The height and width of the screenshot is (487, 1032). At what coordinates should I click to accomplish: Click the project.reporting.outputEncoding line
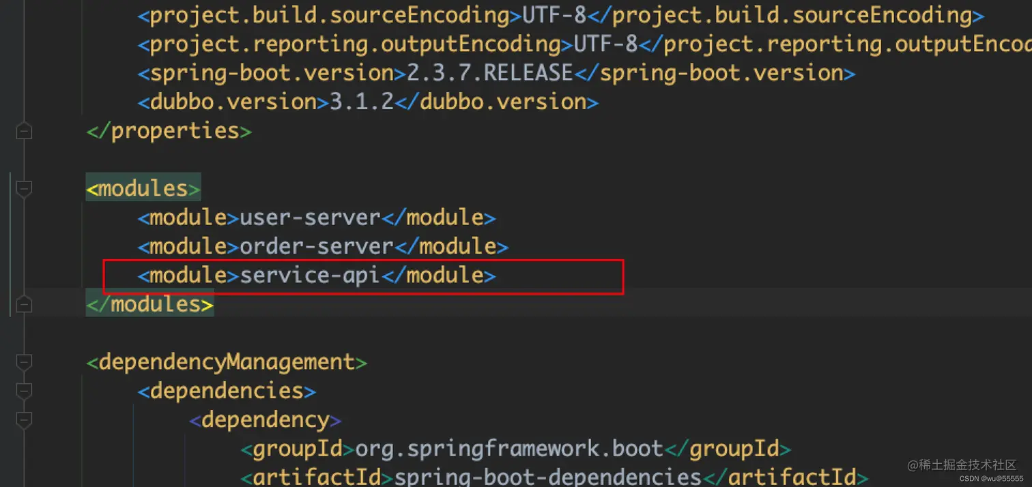pos(585,44)
